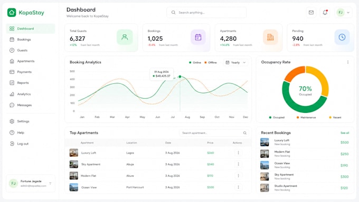Click the Price column header
Image resolution: width=359 pixels, height=202 pixels.
coord(210,143)
